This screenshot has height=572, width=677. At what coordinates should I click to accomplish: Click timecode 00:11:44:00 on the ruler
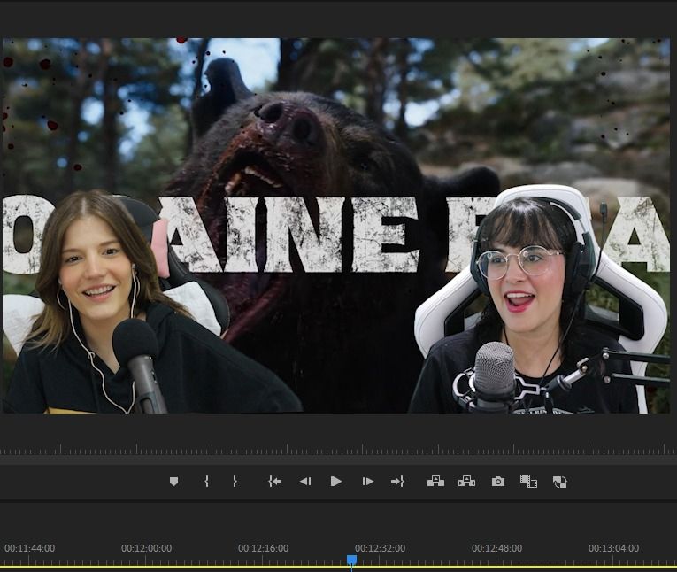pos(30,548)
